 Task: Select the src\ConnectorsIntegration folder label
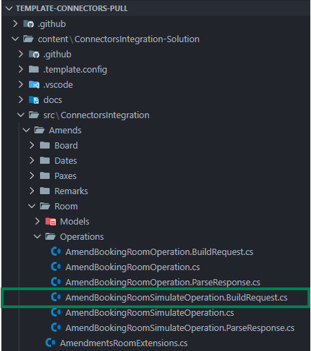[x=97, y=115]
